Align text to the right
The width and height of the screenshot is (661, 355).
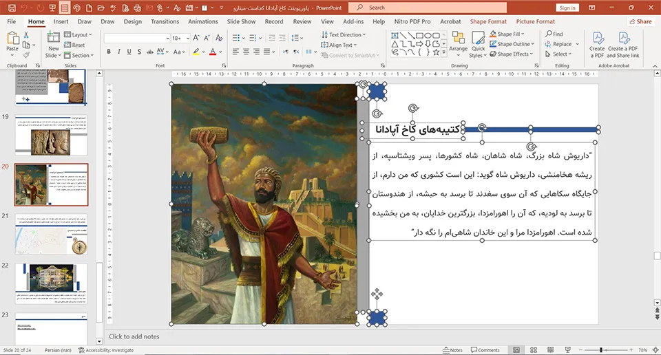[256, 52]
